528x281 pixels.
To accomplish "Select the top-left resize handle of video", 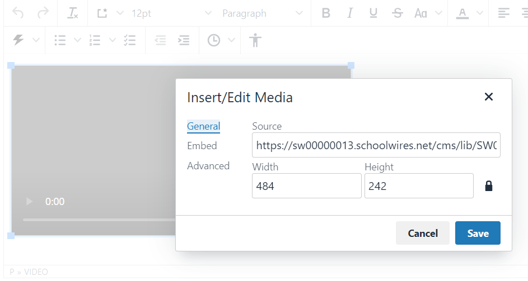I will pos(11,65).
